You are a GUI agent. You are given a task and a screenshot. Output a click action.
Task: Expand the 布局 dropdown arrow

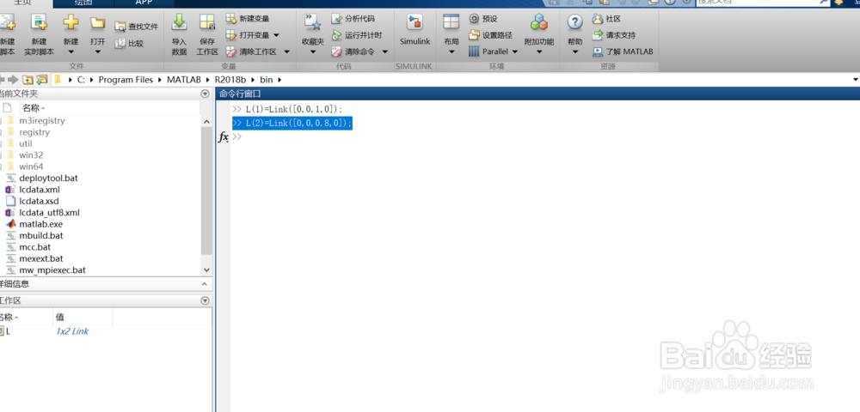click(451, 52)
